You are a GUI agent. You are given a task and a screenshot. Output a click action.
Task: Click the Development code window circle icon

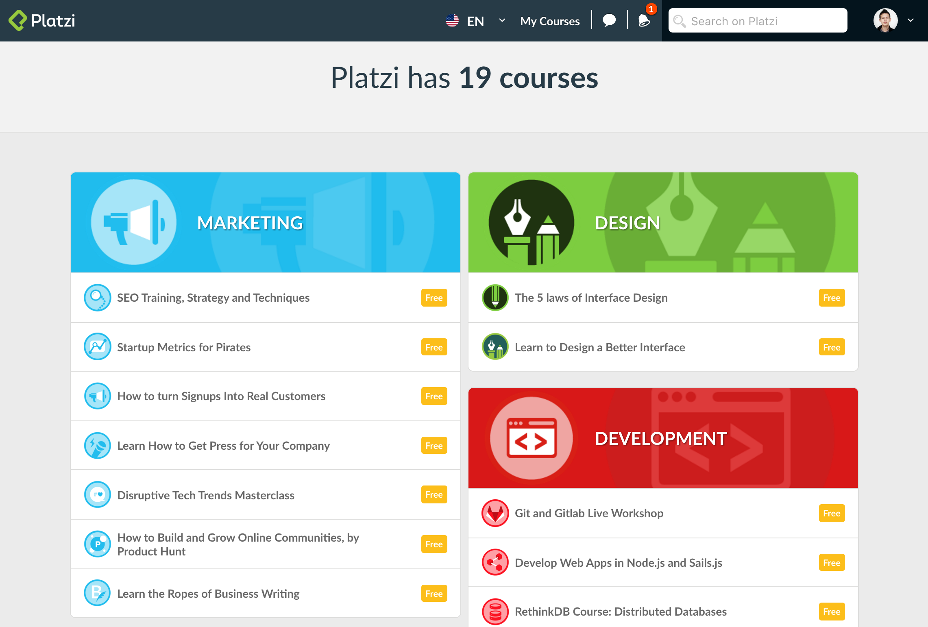click(x=531, y=438)
